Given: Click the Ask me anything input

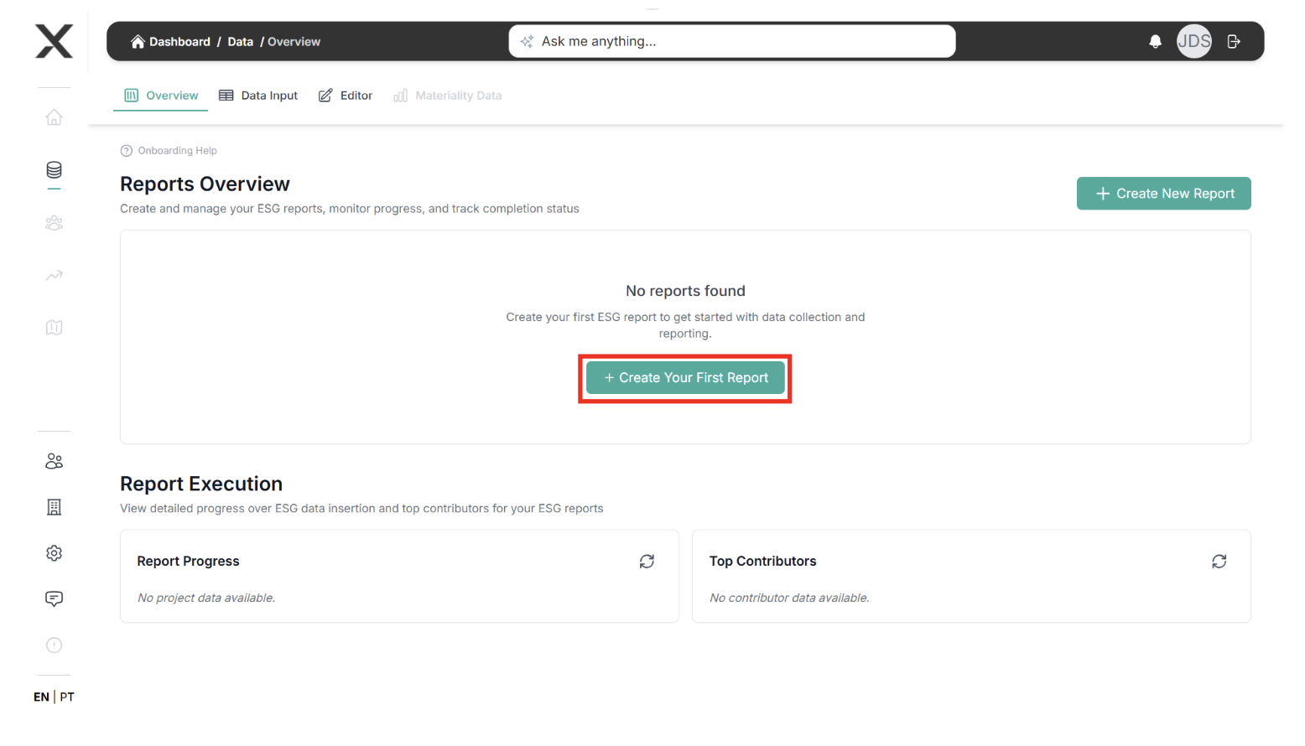Looking at the screenshot, I should (x=732, y=41).
